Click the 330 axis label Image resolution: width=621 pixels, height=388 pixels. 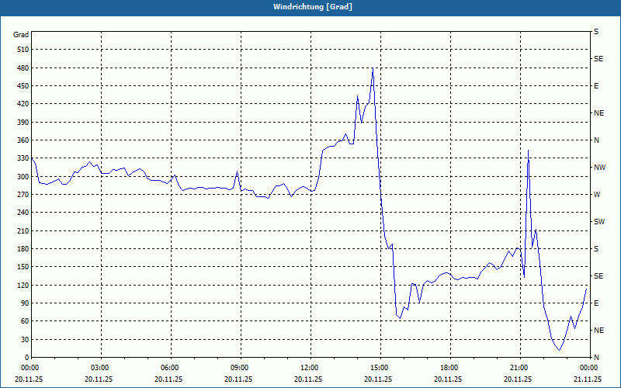pos(23,158)
